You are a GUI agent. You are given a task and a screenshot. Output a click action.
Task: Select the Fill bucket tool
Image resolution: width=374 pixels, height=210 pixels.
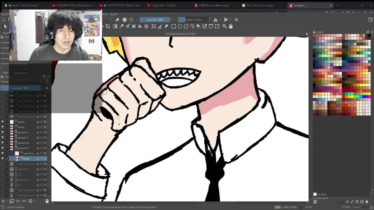(140, 26)
